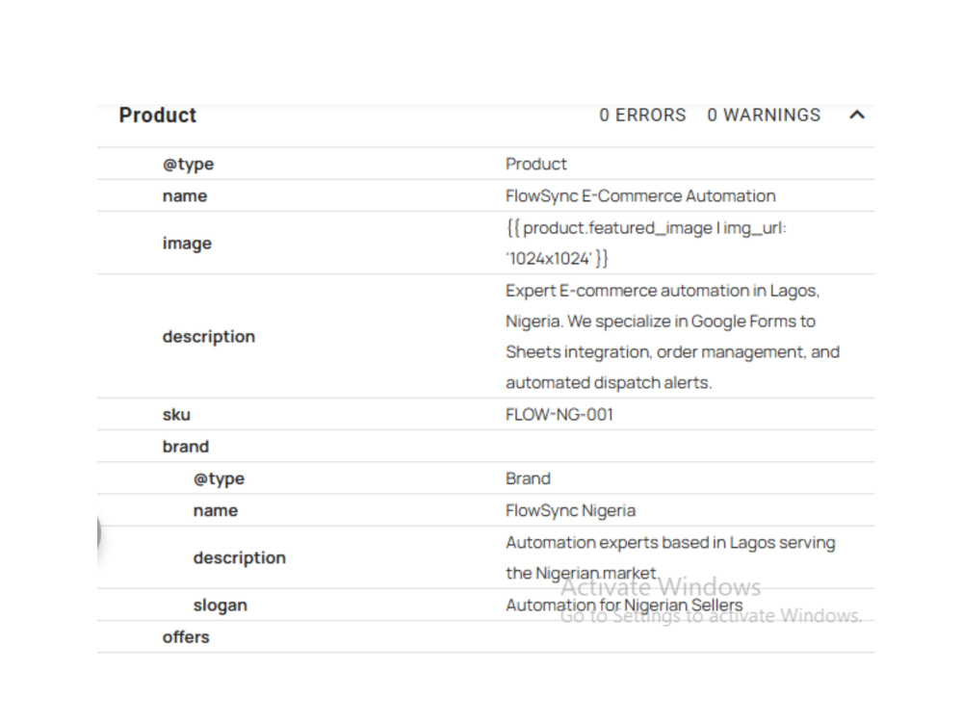Select the Brand type value
Image resolution: width=963 pixels, height=722 pixels.
tap(528, 478)
